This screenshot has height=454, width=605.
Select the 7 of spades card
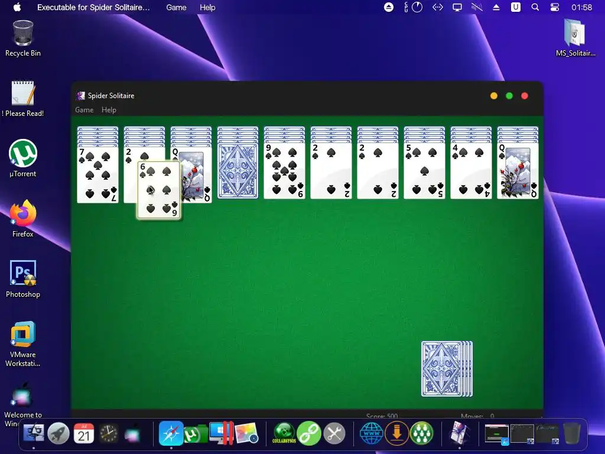(x=97, y=175)
